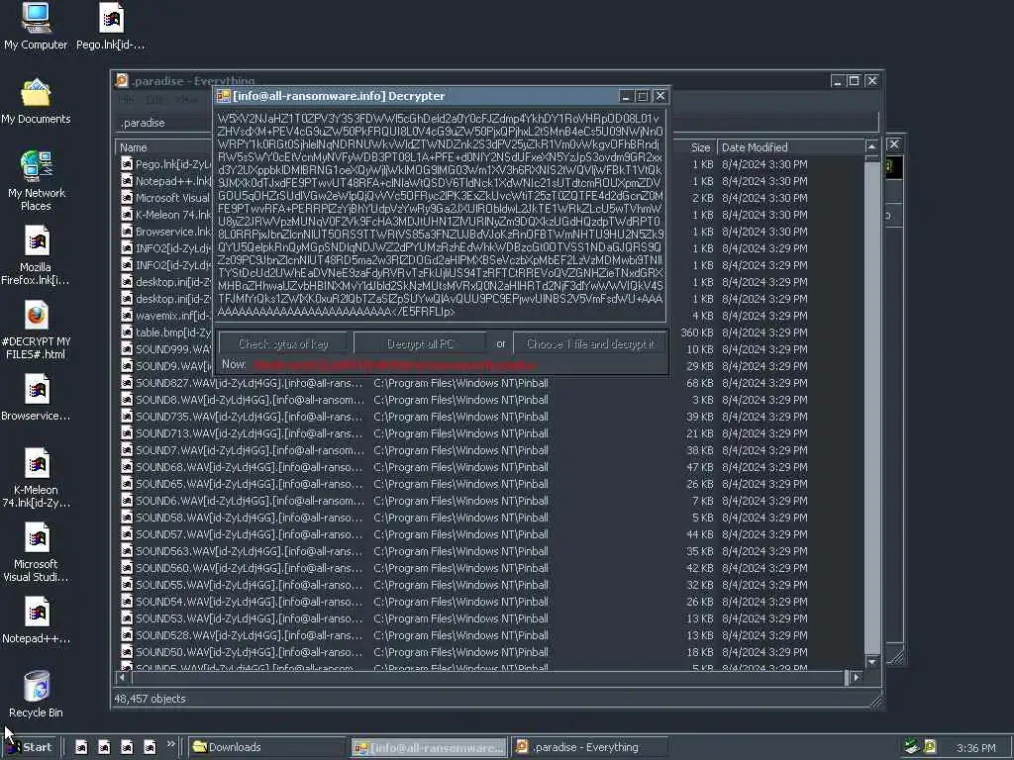
Task: Select the SOUND8.WAV file row
Action: tap(490, 400)
